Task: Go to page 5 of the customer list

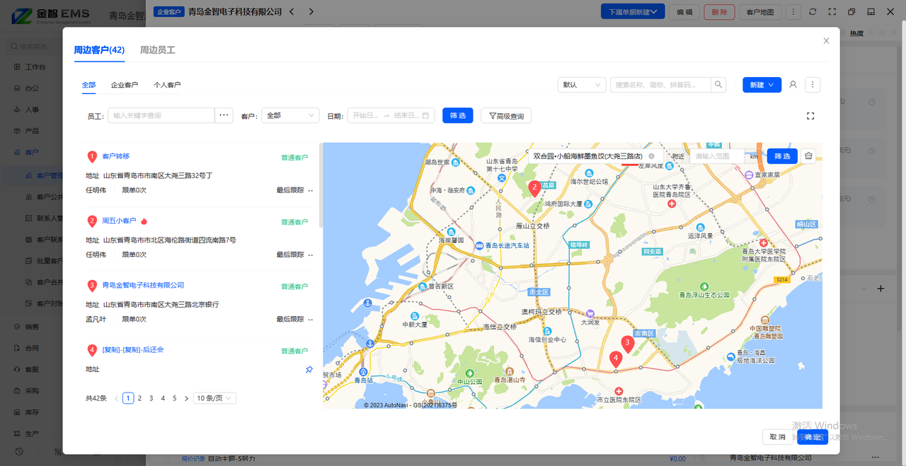Action: pyautogui.click(x=174, y=398)
